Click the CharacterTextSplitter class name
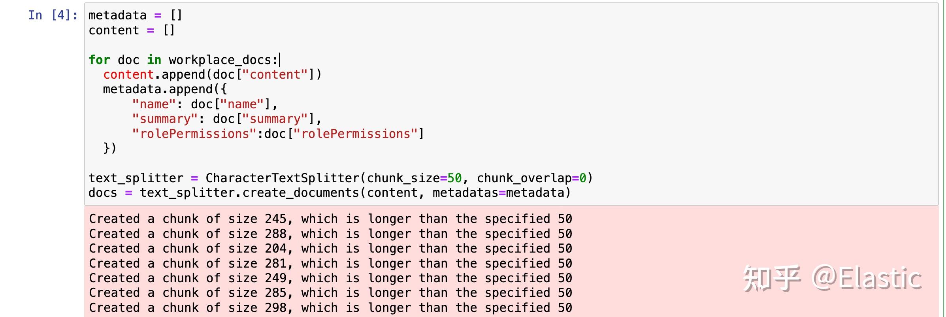This screenshot has width=946, height=317. [x=282, y=178]
